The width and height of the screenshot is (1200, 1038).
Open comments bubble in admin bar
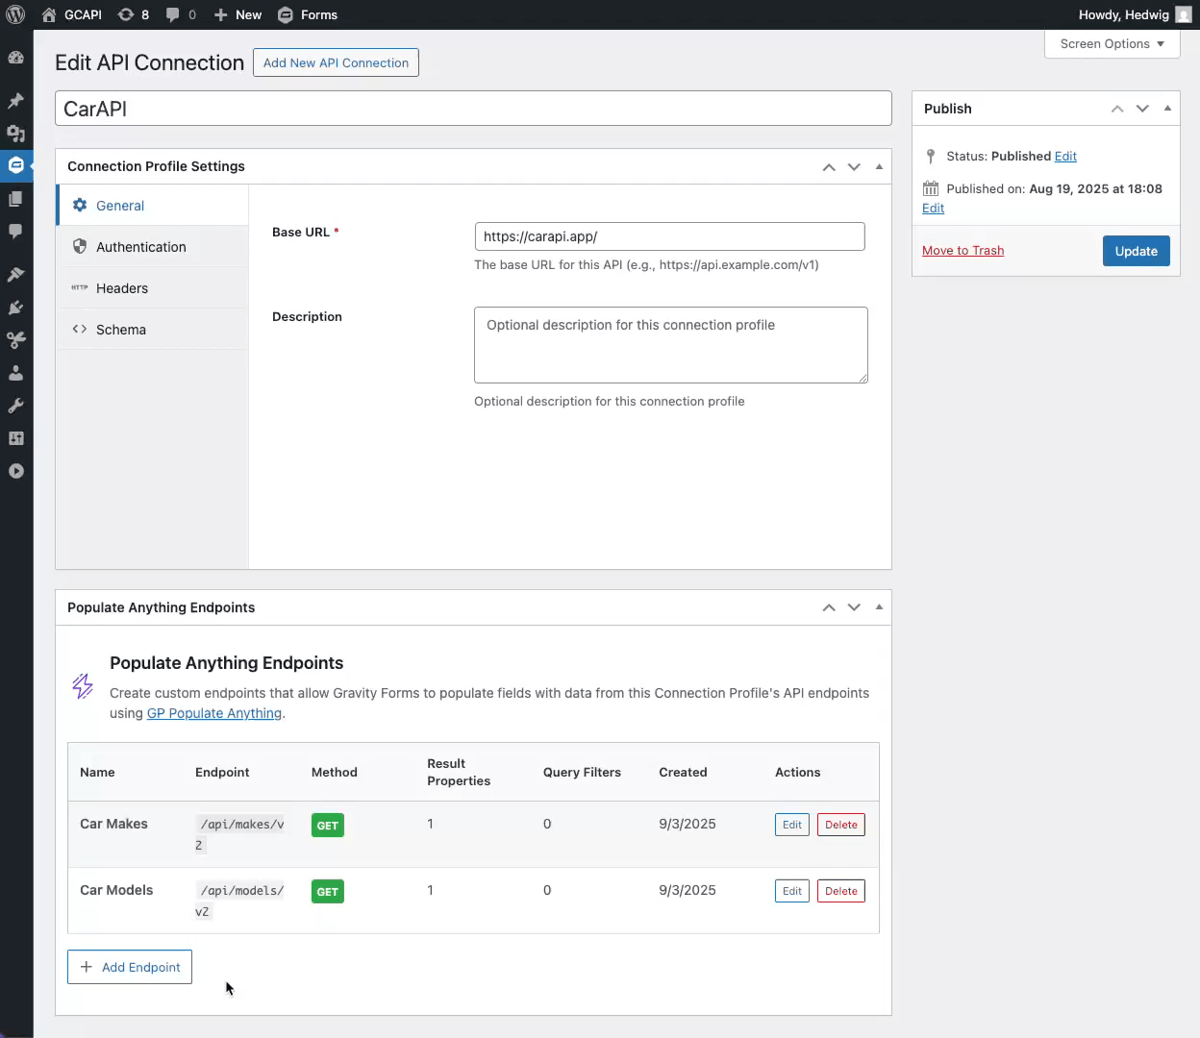(x=181, y=14)
